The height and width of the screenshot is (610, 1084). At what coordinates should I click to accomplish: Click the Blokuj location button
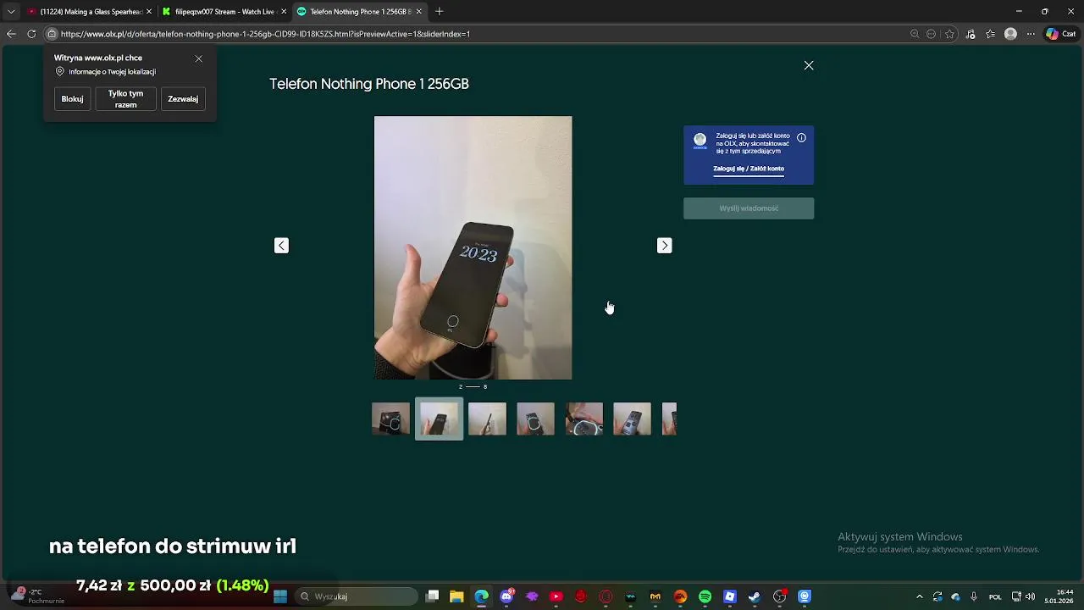point(72,99)
